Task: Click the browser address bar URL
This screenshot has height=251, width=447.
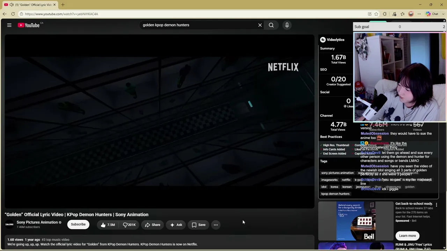Action: pos(61,14)
